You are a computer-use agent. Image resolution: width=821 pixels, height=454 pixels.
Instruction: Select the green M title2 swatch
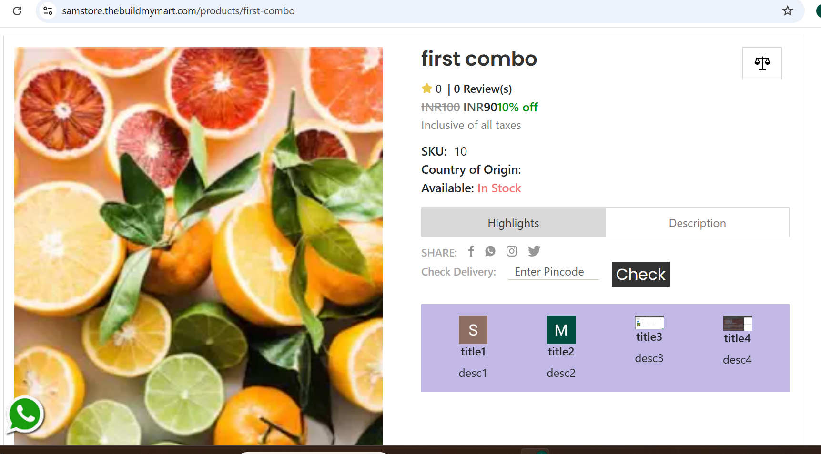561,330
